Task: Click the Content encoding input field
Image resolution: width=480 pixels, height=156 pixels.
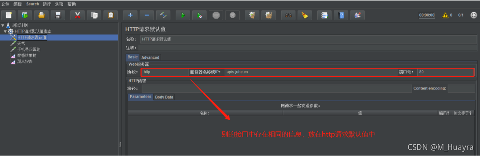Action: tap(461, 88)
